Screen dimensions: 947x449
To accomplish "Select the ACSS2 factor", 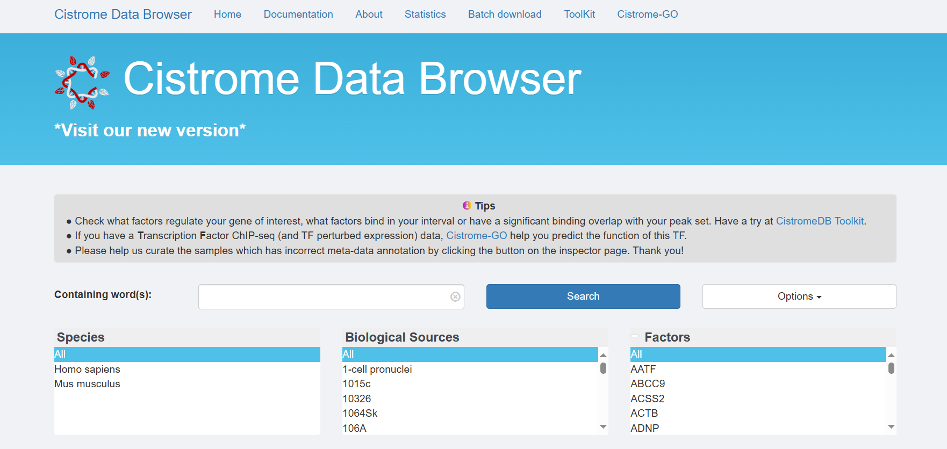I will pyautogui.click(x=758, y=399).
